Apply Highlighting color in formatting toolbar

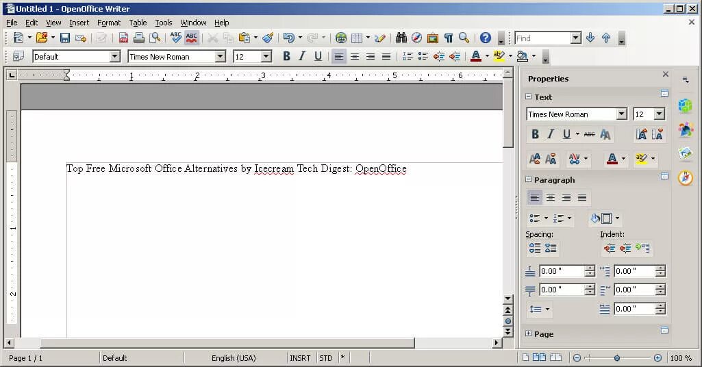(499, 56)
